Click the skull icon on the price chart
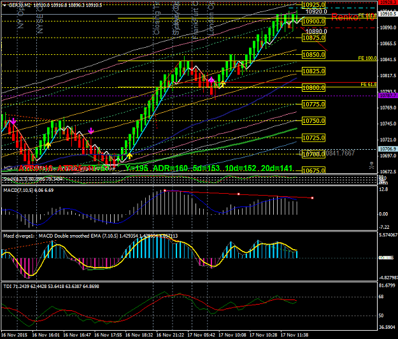The image size is (398, 339). (x=371, y=165)
